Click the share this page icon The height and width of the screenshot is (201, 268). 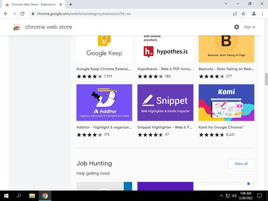click(235, 14)
